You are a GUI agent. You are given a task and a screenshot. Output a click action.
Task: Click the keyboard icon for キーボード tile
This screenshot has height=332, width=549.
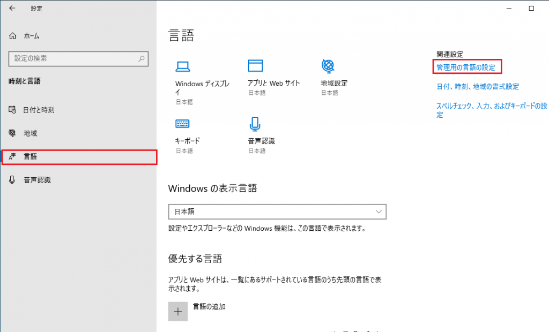tap(182, 124)
